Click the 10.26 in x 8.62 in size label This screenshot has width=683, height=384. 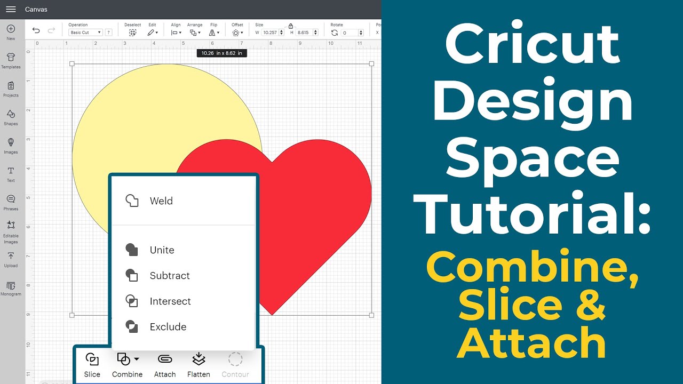click(222, 53)
